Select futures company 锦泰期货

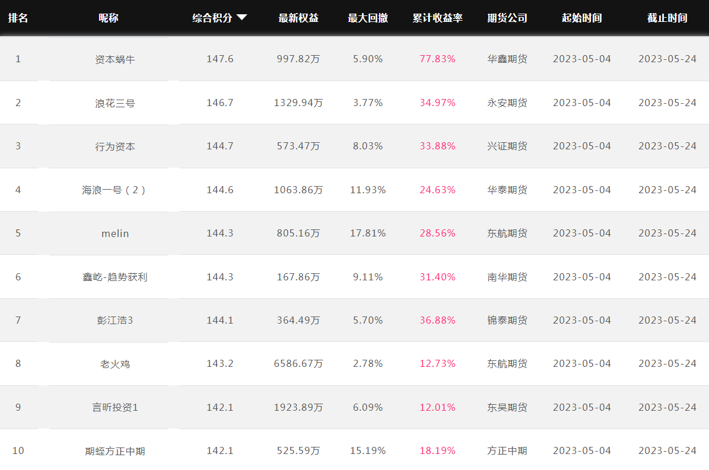click(x=507, y=320)
